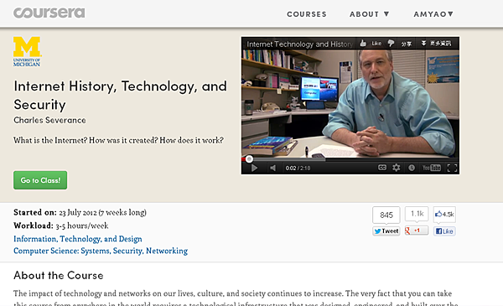Click the Started on date text

tap(80, 212)
